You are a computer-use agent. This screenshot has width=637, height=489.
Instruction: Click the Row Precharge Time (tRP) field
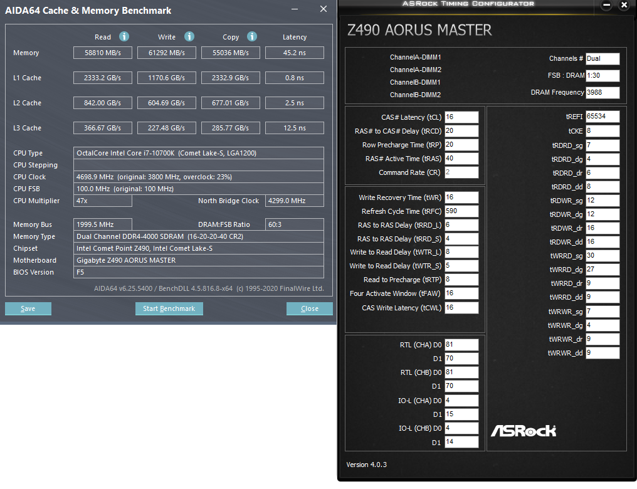click(461, 145)
